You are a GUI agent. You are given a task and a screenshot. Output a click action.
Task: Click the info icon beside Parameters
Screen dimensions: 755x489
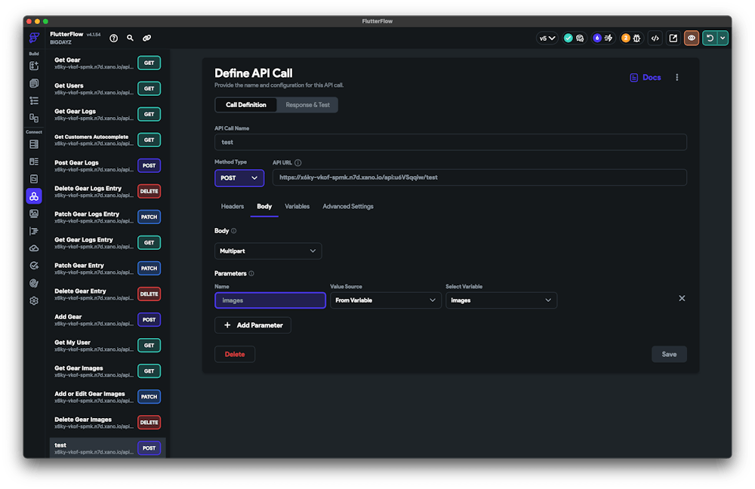tap(251, 273)
